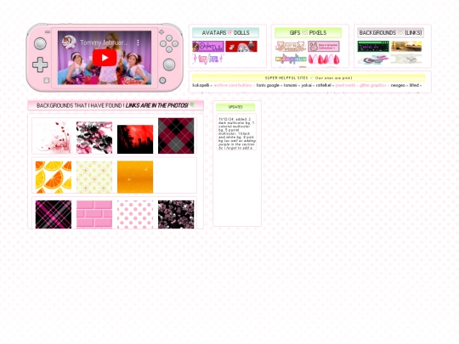459x344 pixels.
Task: Click the AVATARS DOLLS section header
Action: click(225, 32)
